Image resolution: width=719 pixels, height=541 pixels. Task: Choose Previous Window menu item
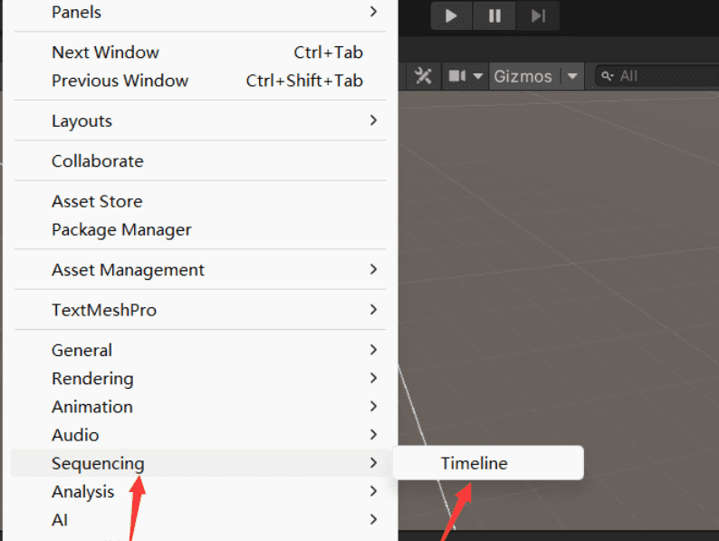click(x=120, y=81)
